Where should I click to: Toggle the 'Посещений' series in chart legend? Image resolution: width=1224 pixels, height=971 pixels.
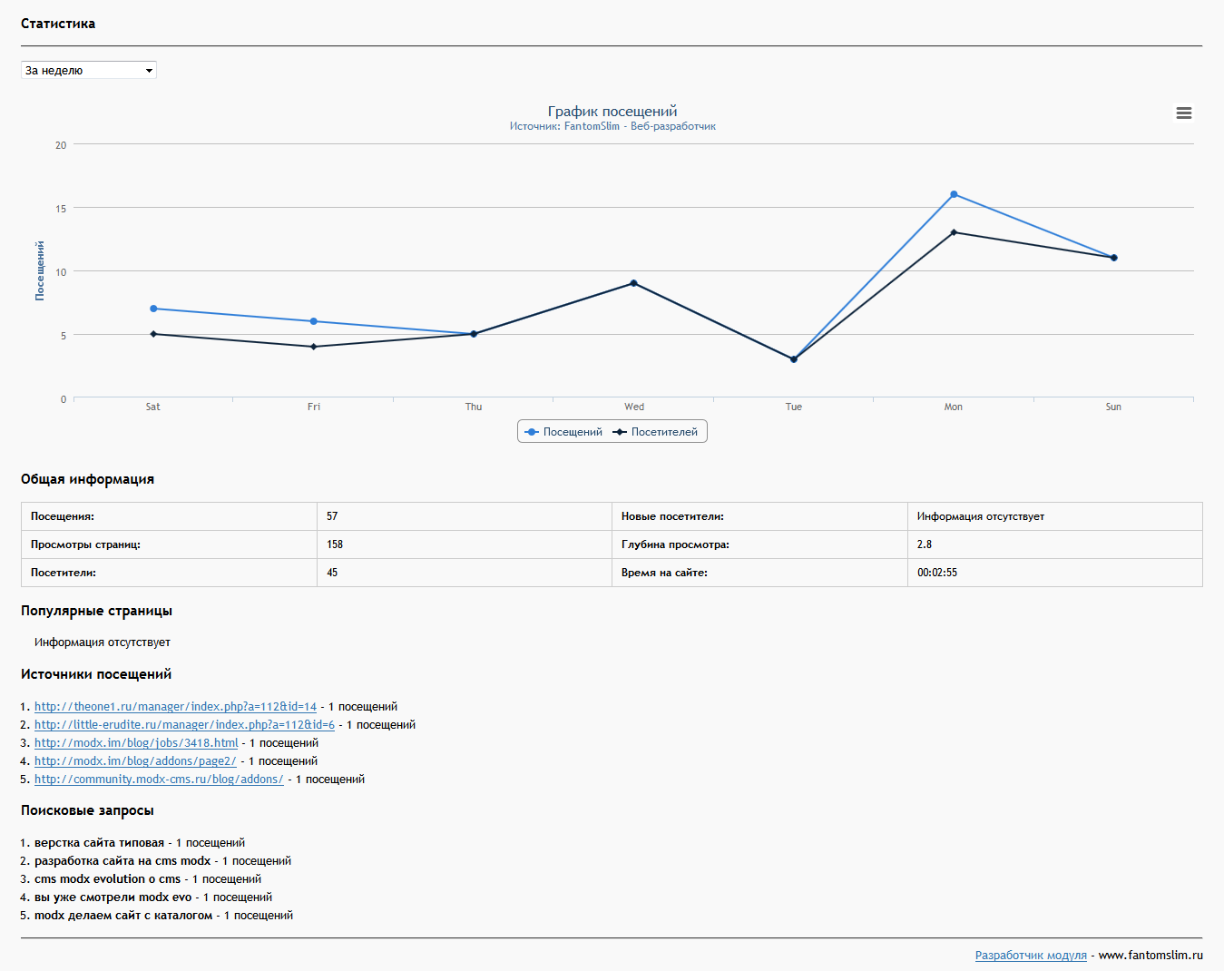pyautogui.click(x=564, y=432)
